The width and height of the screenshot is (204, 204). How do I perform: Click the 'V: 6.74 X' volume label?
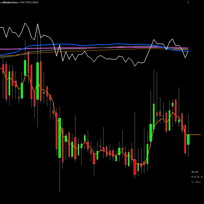[x=197, y=177]
